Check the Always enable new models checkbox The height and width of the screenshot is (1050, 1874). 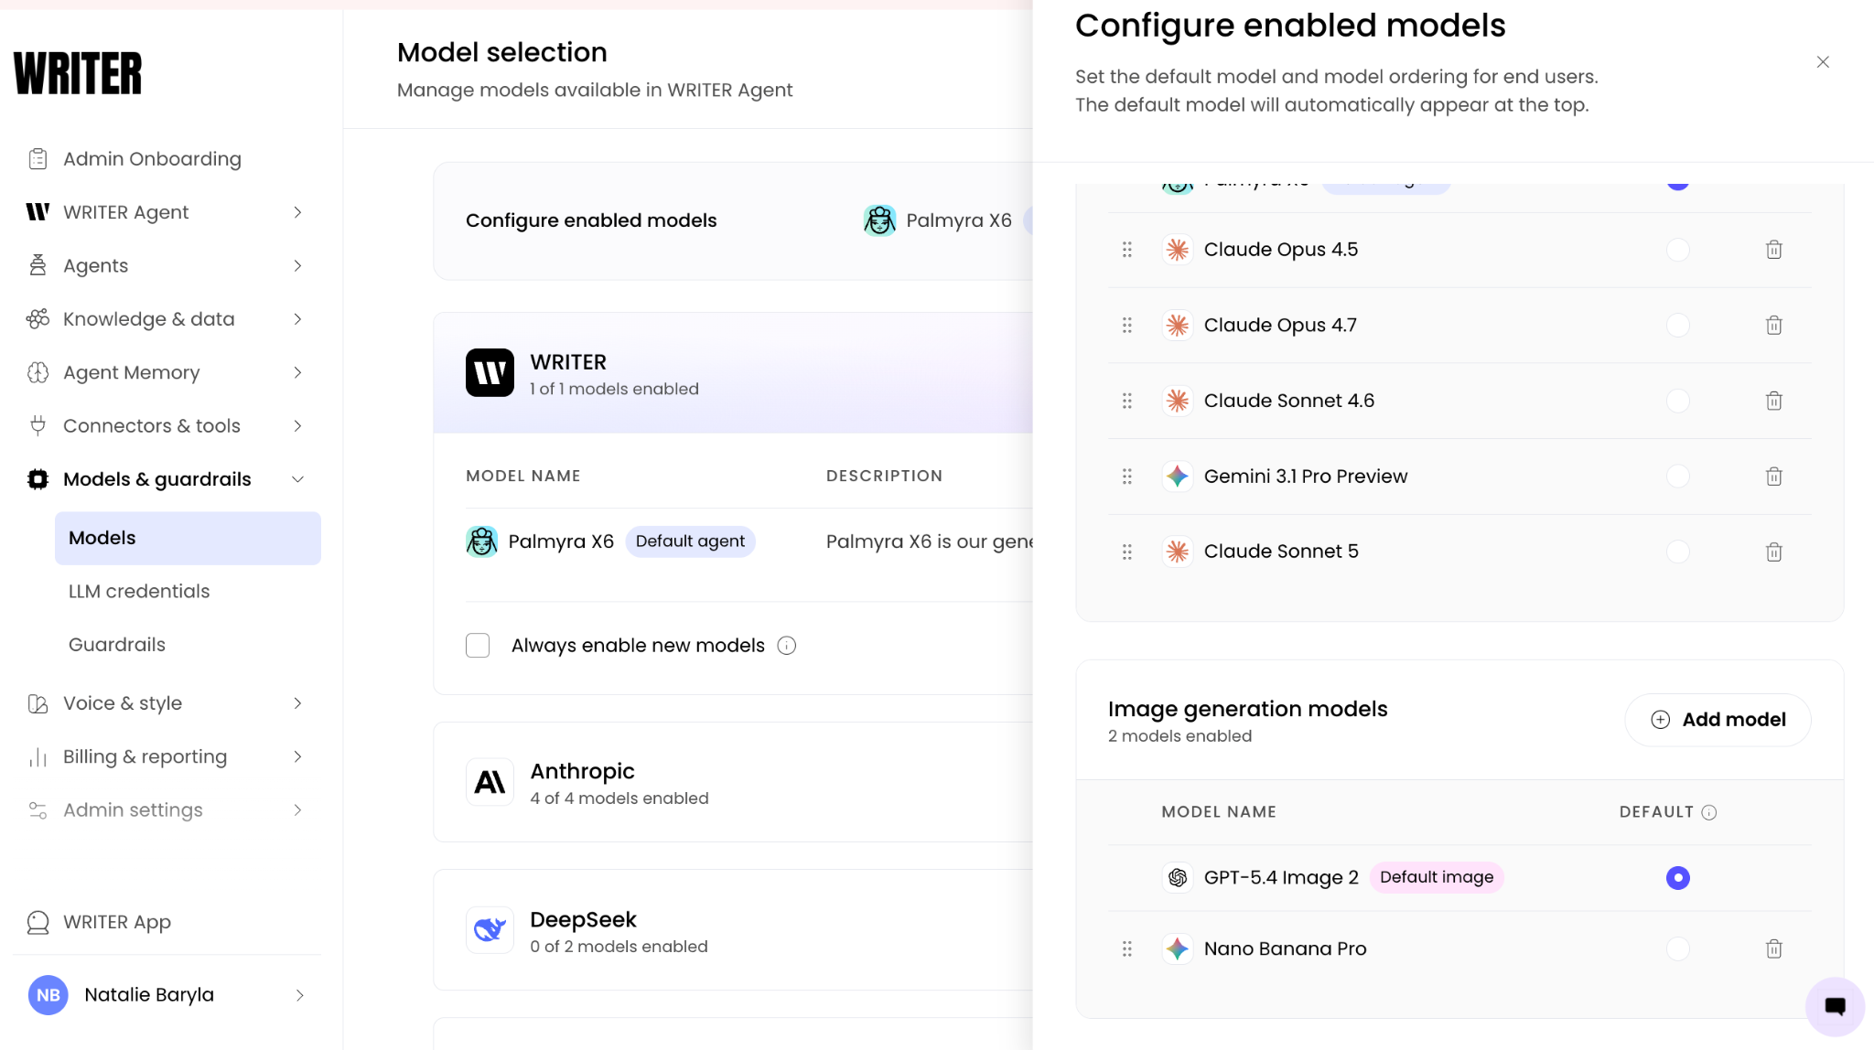pyautogui.click(x=478, y=646)
